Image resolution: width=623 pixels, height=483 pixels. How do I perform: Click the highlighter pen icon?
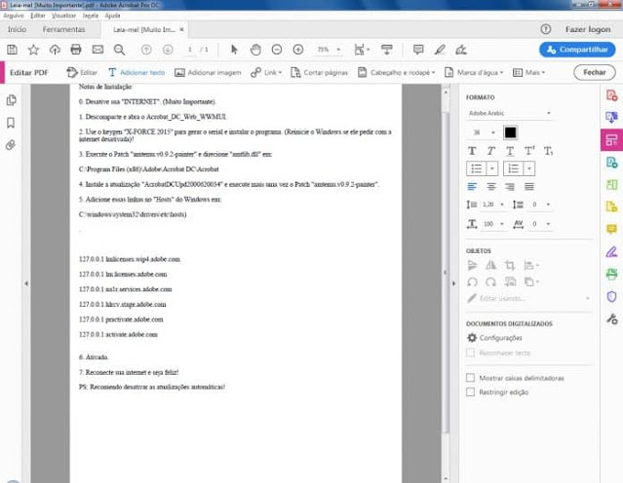click(x=440, y=50)
